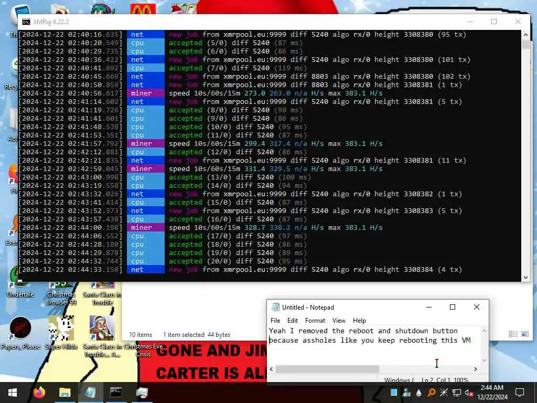Click the XMRig 6.22.2 title bar
Viewport: 537px width, 403px height.
pos(240,22)
